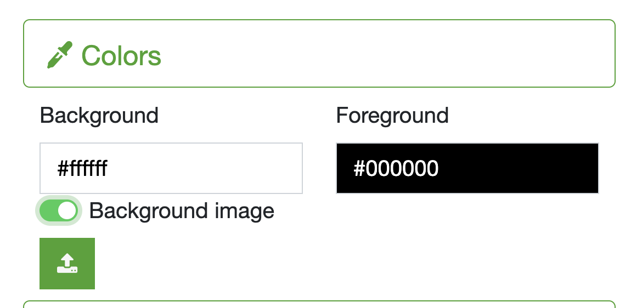Click the #ffffff hex value text

(82, 168)
